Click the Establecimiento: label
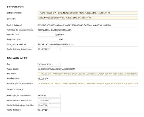 [x=14, y=13]
